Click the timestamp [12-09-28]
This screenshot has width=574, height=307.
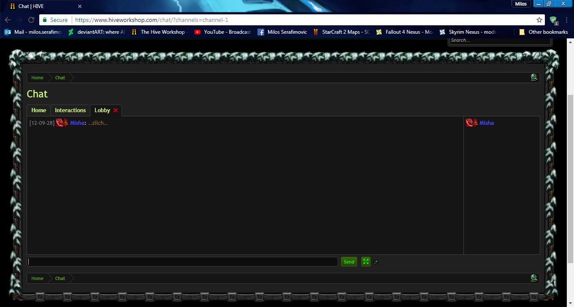click(42, 123)
